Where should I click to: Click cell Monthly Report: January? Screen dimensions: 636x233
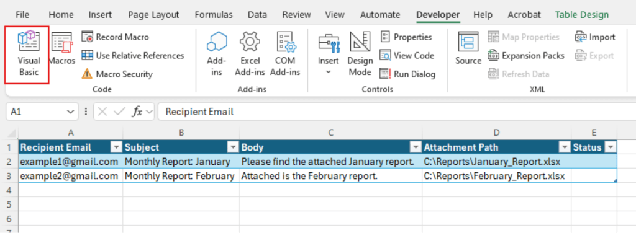point(181,162)
